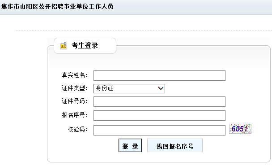Click the ID card icon beside 考生登录
This screenshot has height=166, width=272.
click(64, 46)
